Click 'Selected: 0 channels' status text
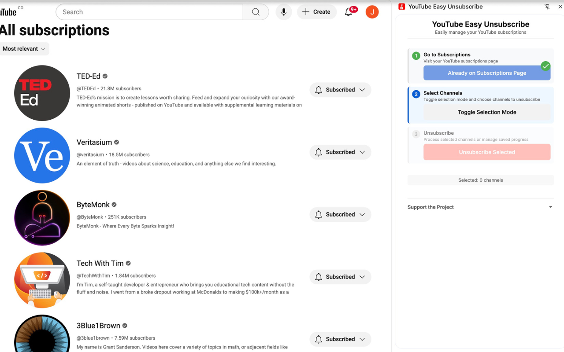 pyautogui.click(x=480, y=180)
